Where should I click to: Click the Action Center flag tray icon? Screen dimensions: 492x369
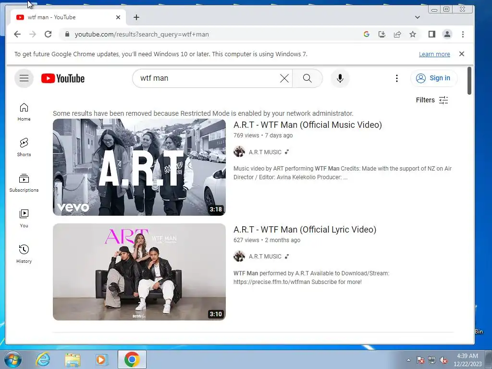(420, 360)
